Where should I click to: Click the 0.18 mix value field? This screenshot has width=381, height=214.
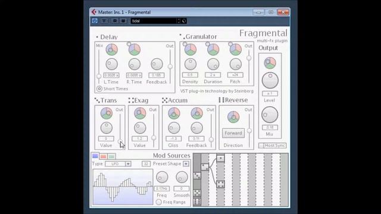[x=270, y=127]
